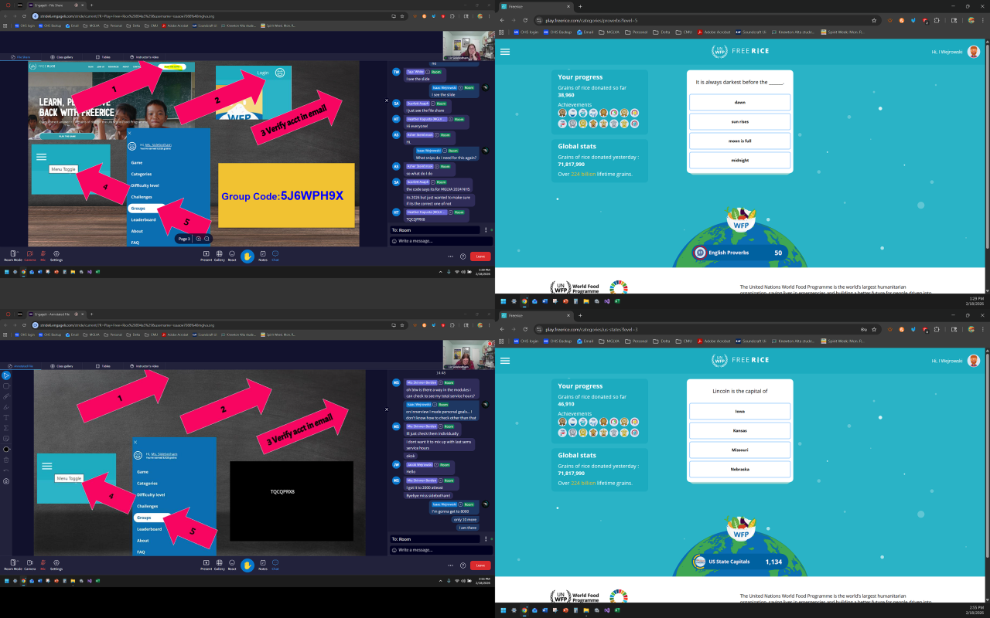
Task: Select the pointer annotation tool
Action: [x=6, y=375]
